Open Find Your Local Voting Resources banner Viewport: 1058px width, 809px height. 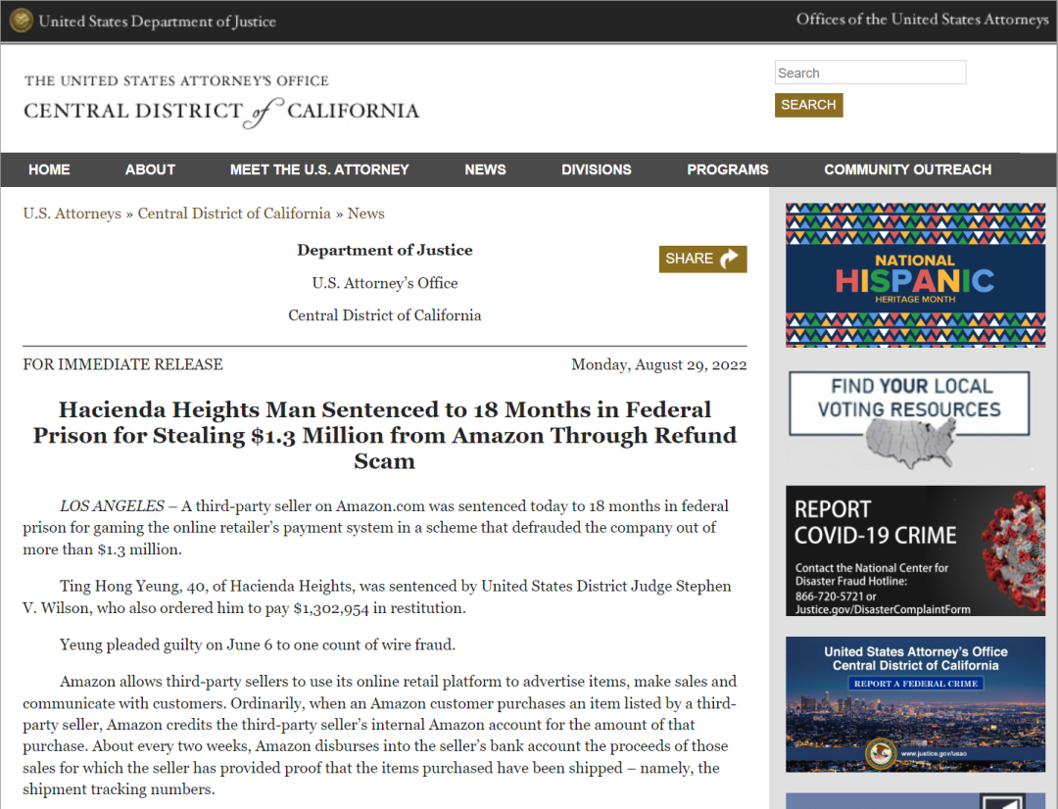point(909,419)
